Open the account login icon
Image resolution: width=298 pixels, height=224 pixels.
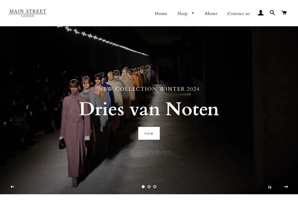260,13
